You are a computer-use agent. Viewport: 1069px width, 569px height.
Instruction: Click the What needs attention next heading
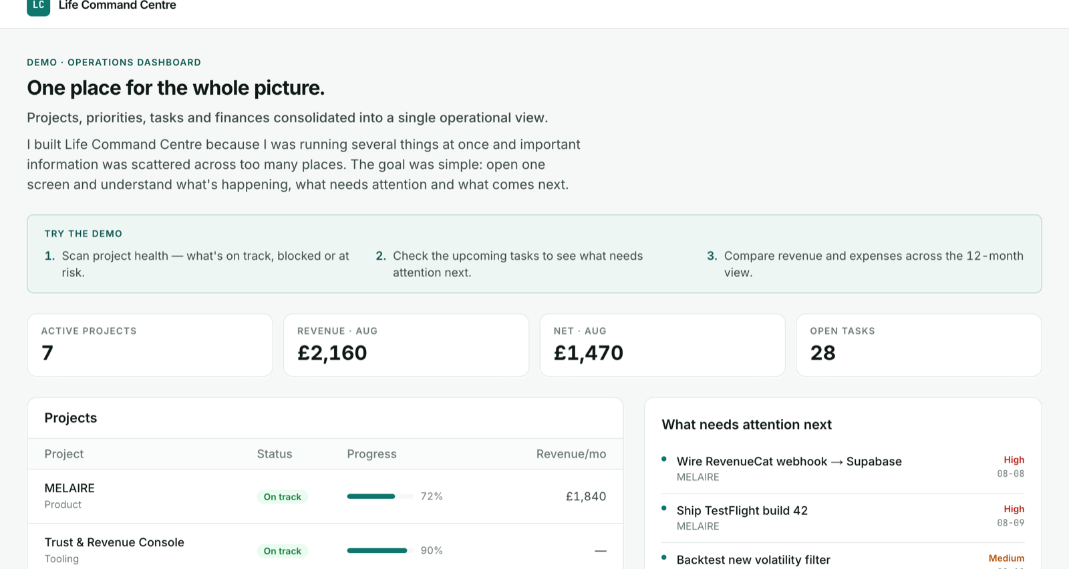point(746,425)
